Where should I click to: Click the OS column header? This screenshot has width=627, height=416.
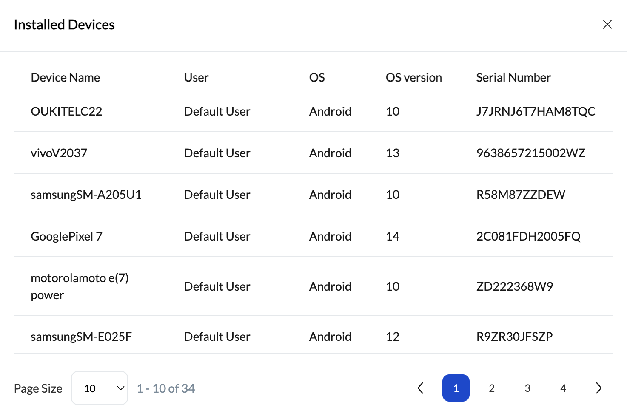tap(317, 77)
